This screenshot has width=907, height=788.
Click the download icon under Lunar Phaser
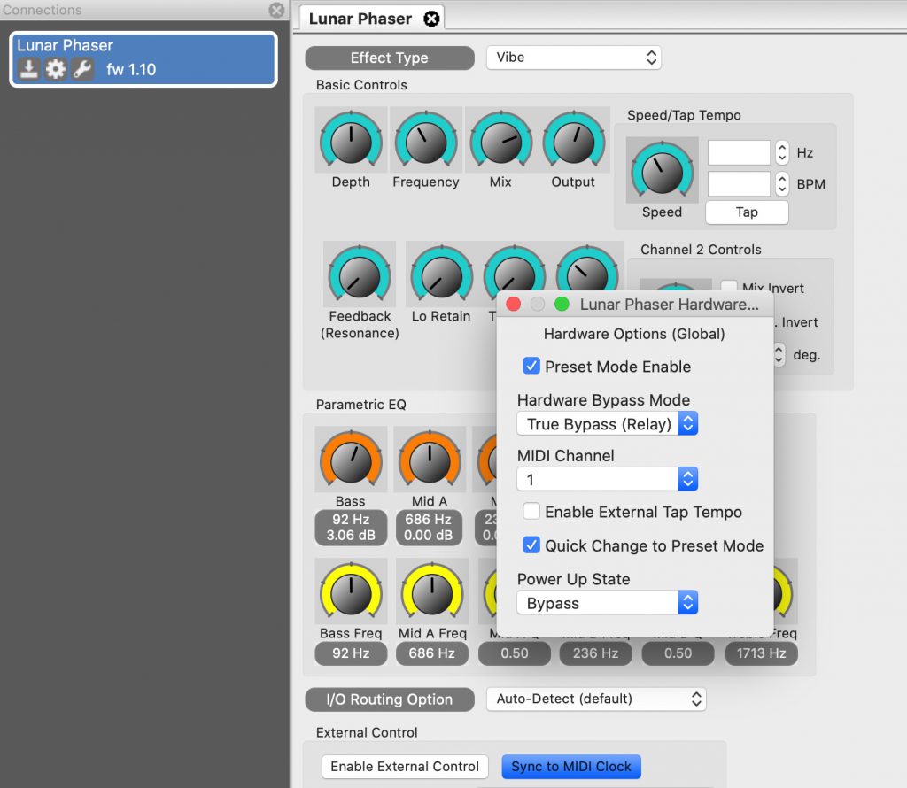(x=29, y=69)
